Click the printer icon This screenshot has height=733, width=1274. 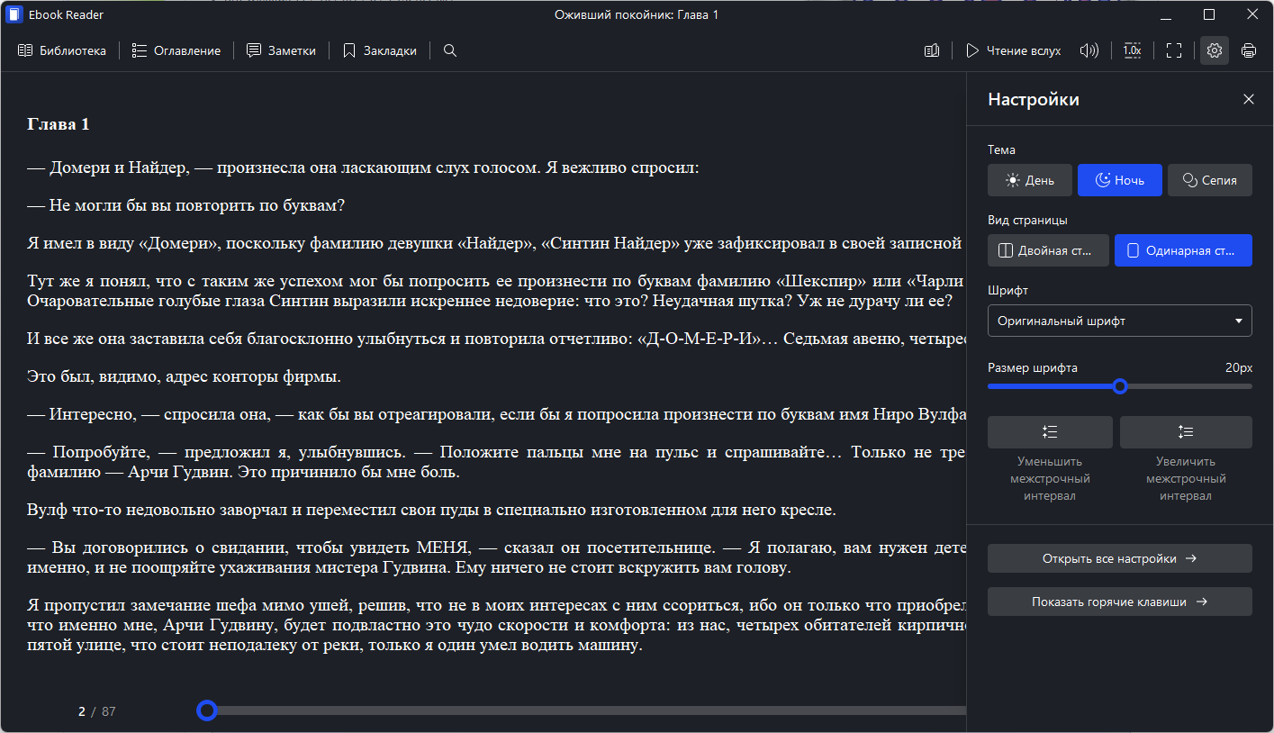point(1249,50)
